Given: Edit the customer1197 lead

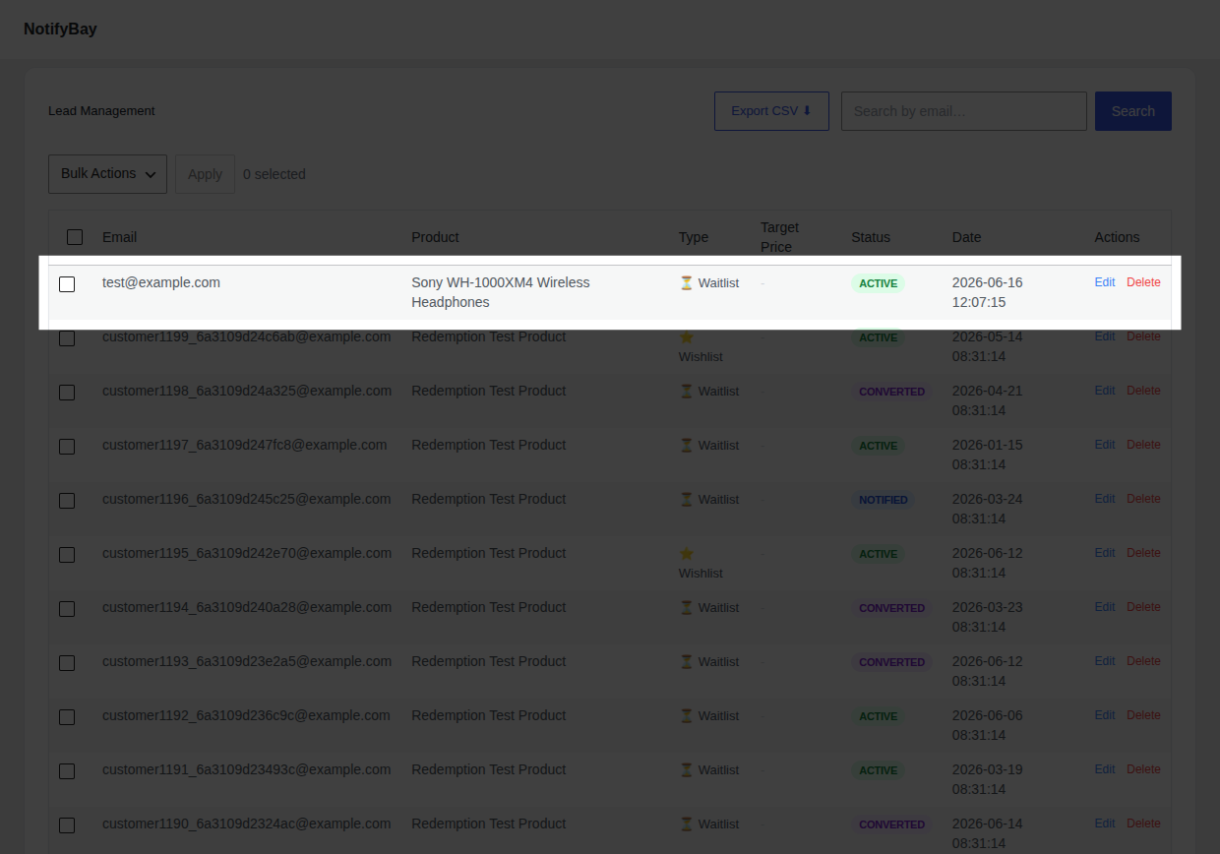Looking at the screenshot, I should click(x=1105, y=445).
